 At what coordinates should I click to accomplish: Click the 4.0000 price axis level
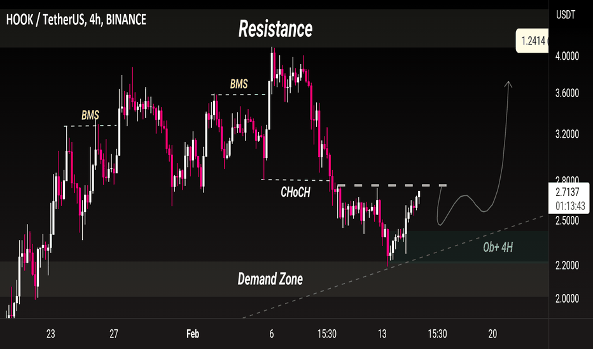pyautogui.click(x=567, y=56)
